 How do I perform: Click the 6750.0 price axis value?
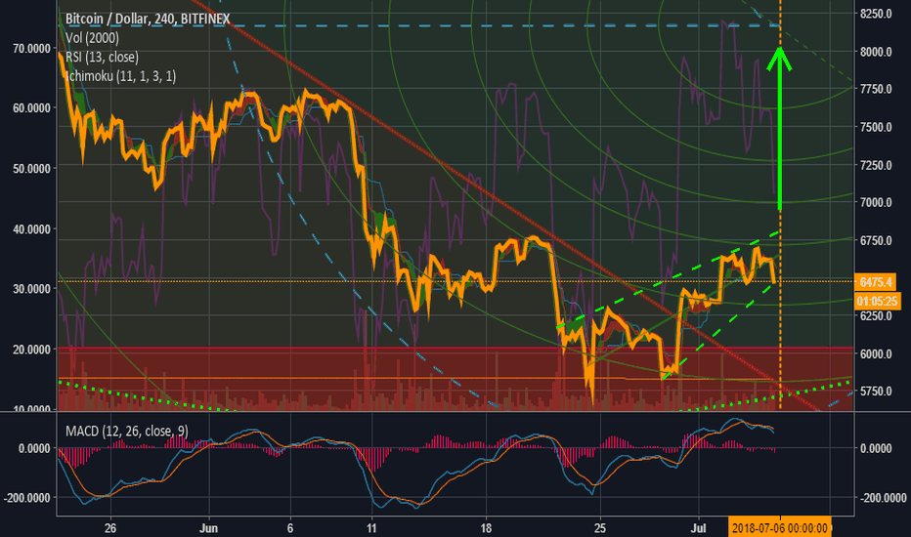tap(876, 241)
